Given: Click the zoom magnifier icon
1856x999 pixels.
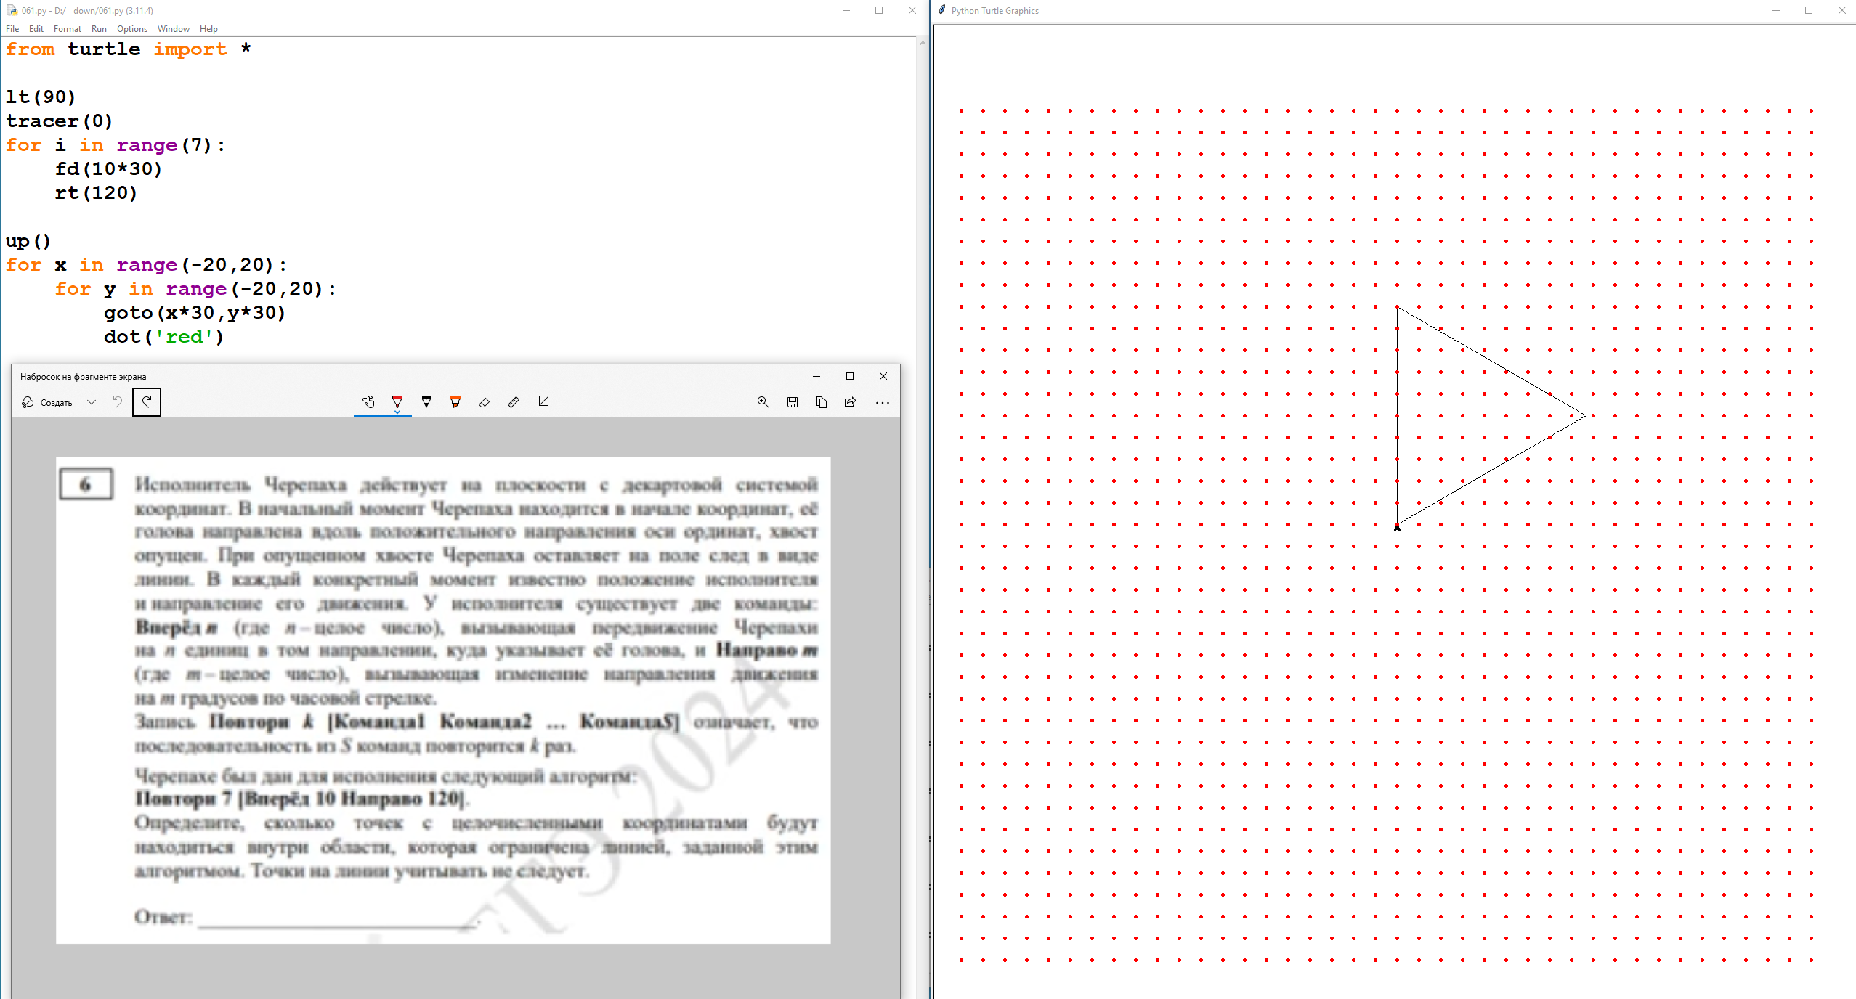Looking at the screenshot, I should [x=763, y=402].
